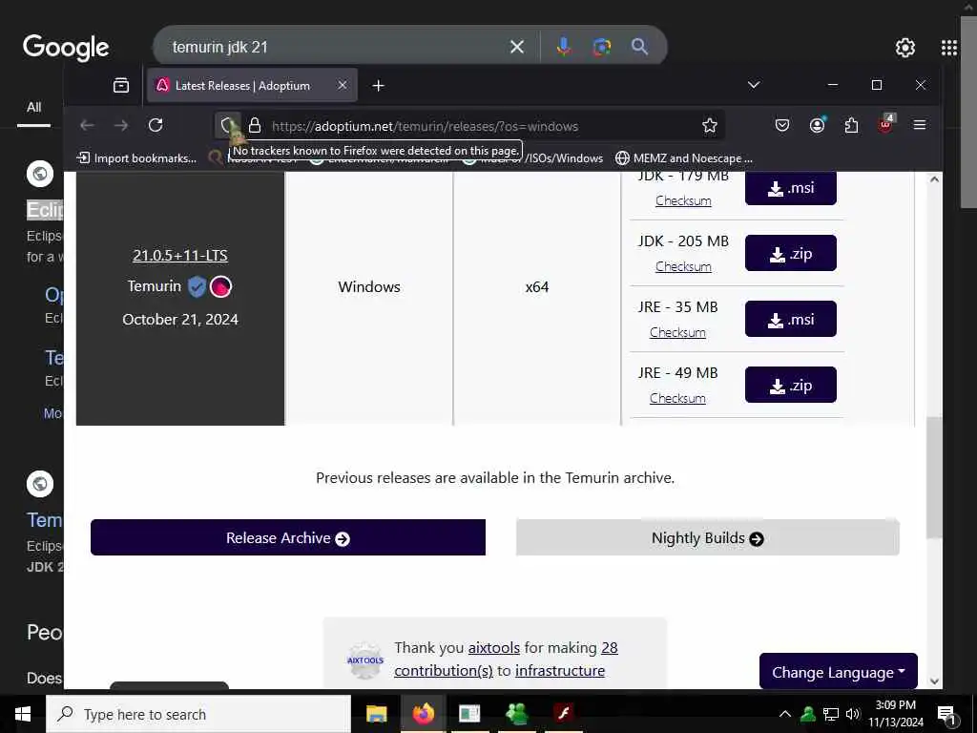Screen dimensions: 977x733
Task: Click the Firefox taskbar icon
Action: coord(423,714)
